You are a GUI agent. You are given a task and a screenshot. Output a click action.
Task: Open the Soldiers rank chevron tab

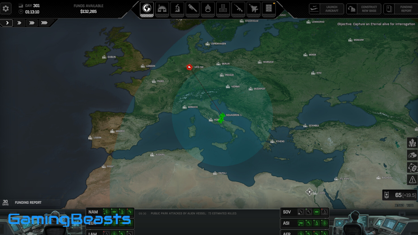[208, 9]
